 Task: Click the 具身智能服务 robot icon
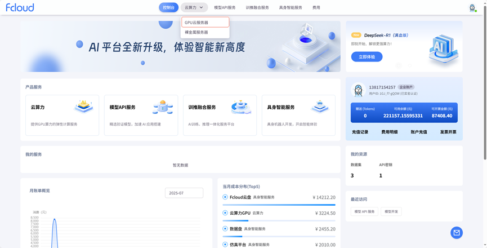click(320, 107)
